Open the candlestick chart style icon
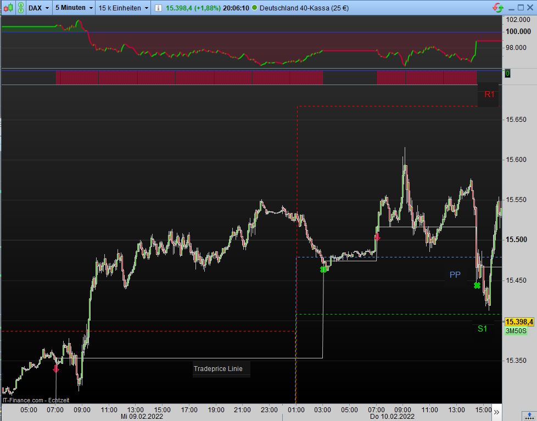Screen dimensions: 537x421 (x=9, y=8)
